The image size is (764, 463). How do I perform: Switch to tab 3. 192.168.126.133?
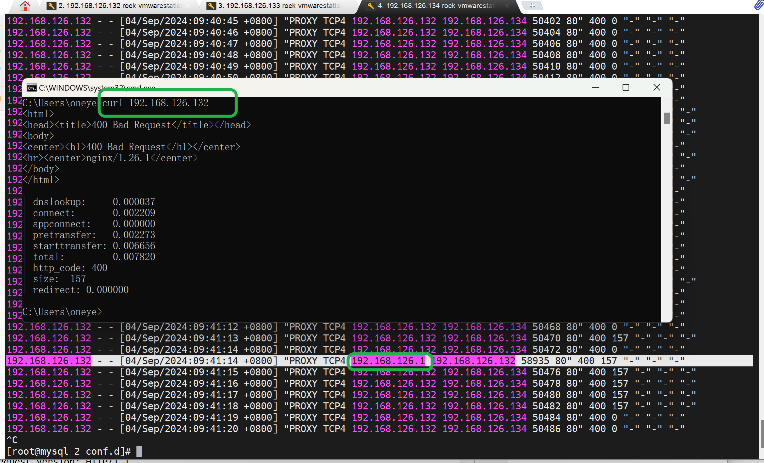pyautogui.click(x=280, y=6)
